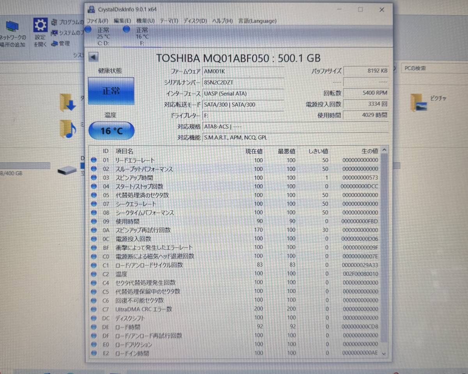Click the status dot for スピンアップ時間

94,178
